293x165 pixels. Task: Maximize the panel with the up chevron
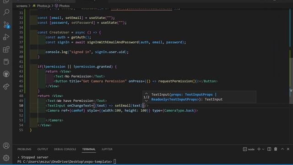tap(282, 149)
